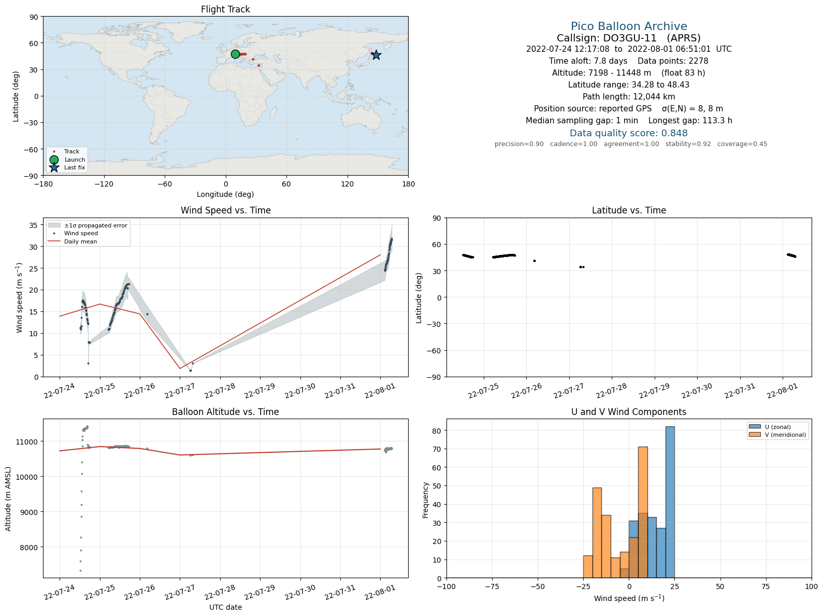Select the 2022-07-24 to 2022-08-01 UTC line
The height and width of the screenshot is (616, 823).
[629, 49]
